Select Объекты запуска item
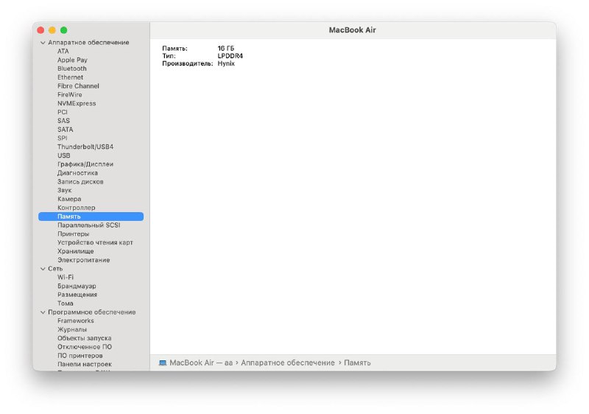 point(84,338)
